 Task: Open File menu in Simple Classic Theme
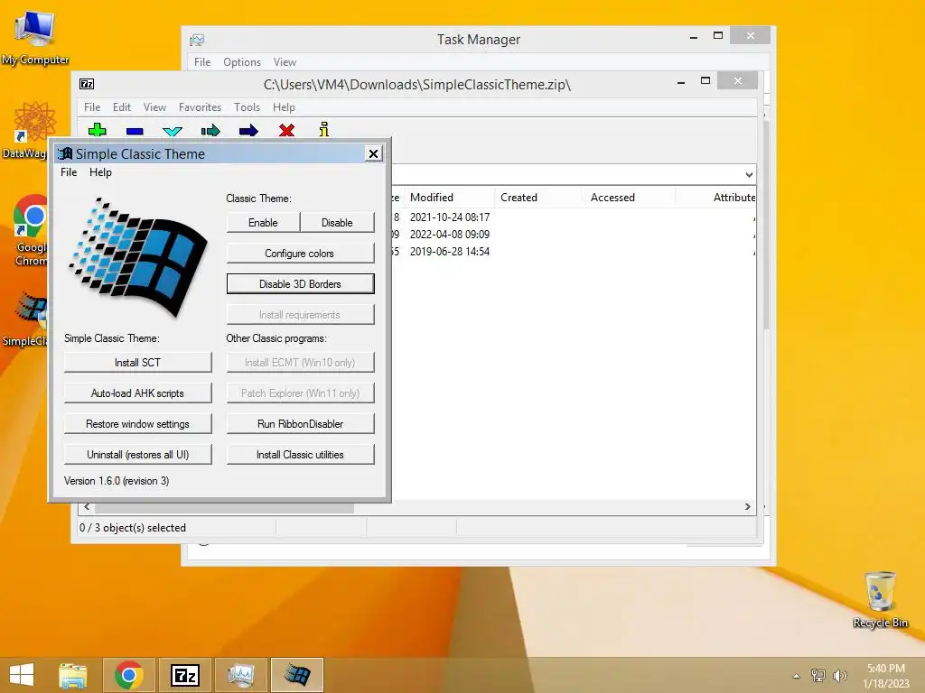click(x=69, y=172)
